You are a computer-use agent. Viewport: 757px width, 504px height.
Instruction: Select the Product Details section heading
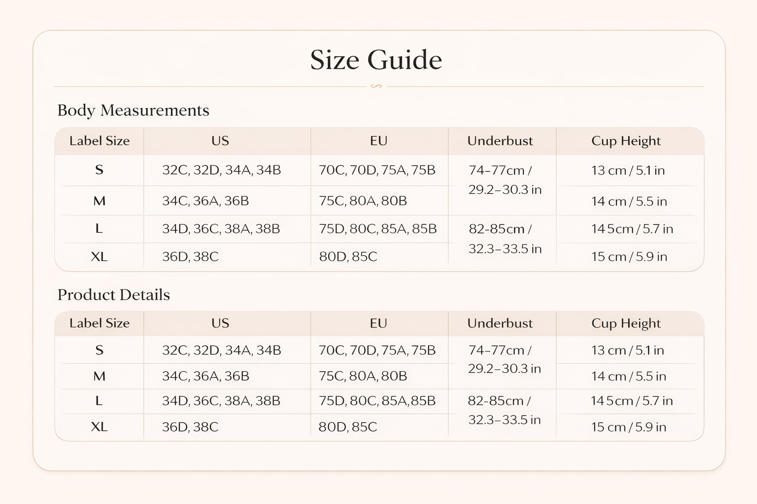click(113, 295)
